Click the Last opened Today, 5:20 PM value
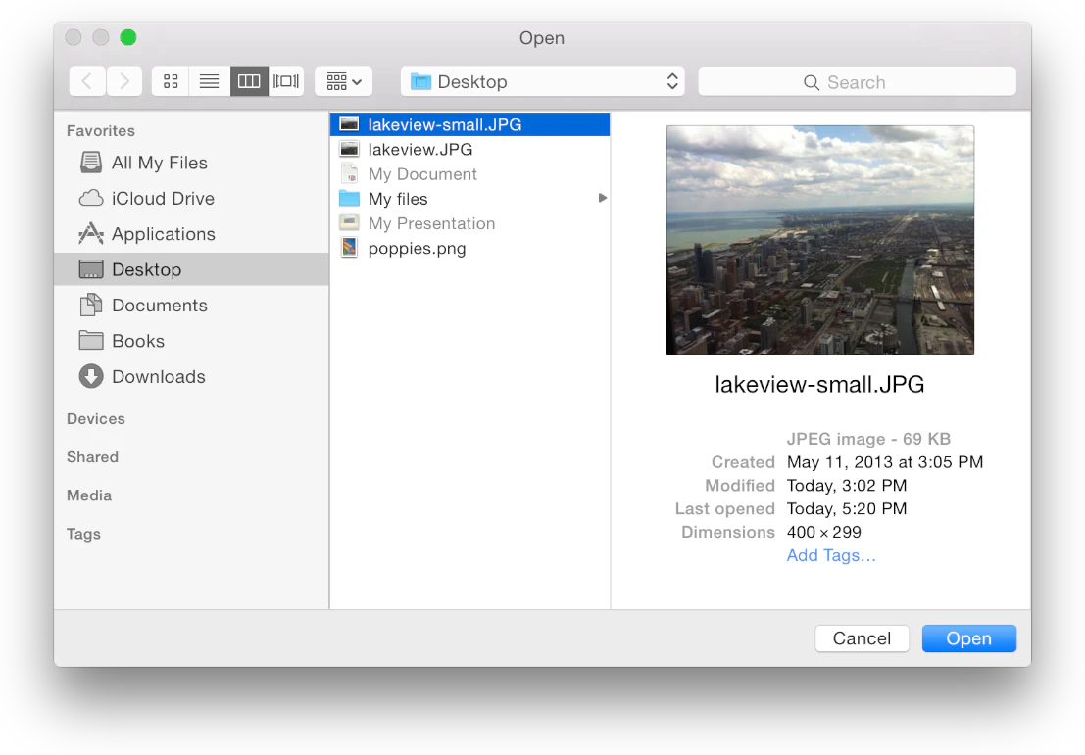The image size is (1085, 755). point(847,509)
